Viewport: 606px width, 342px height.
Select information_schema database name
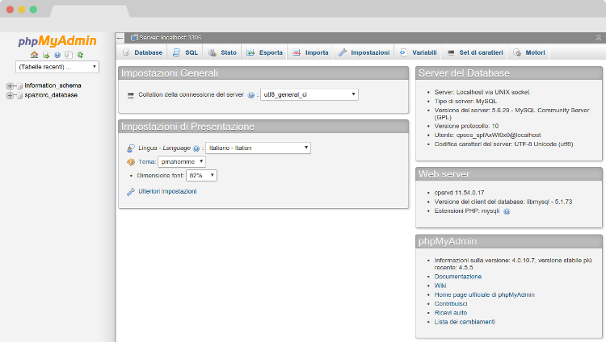[53, 85]
